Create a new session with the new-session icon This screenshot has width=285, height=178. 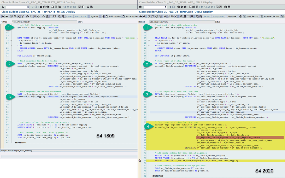(x=79, y=7)
